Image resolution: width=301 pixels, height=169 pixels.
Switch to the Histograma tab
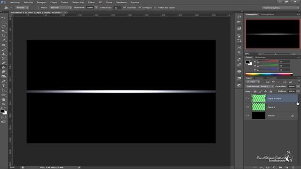268,15
